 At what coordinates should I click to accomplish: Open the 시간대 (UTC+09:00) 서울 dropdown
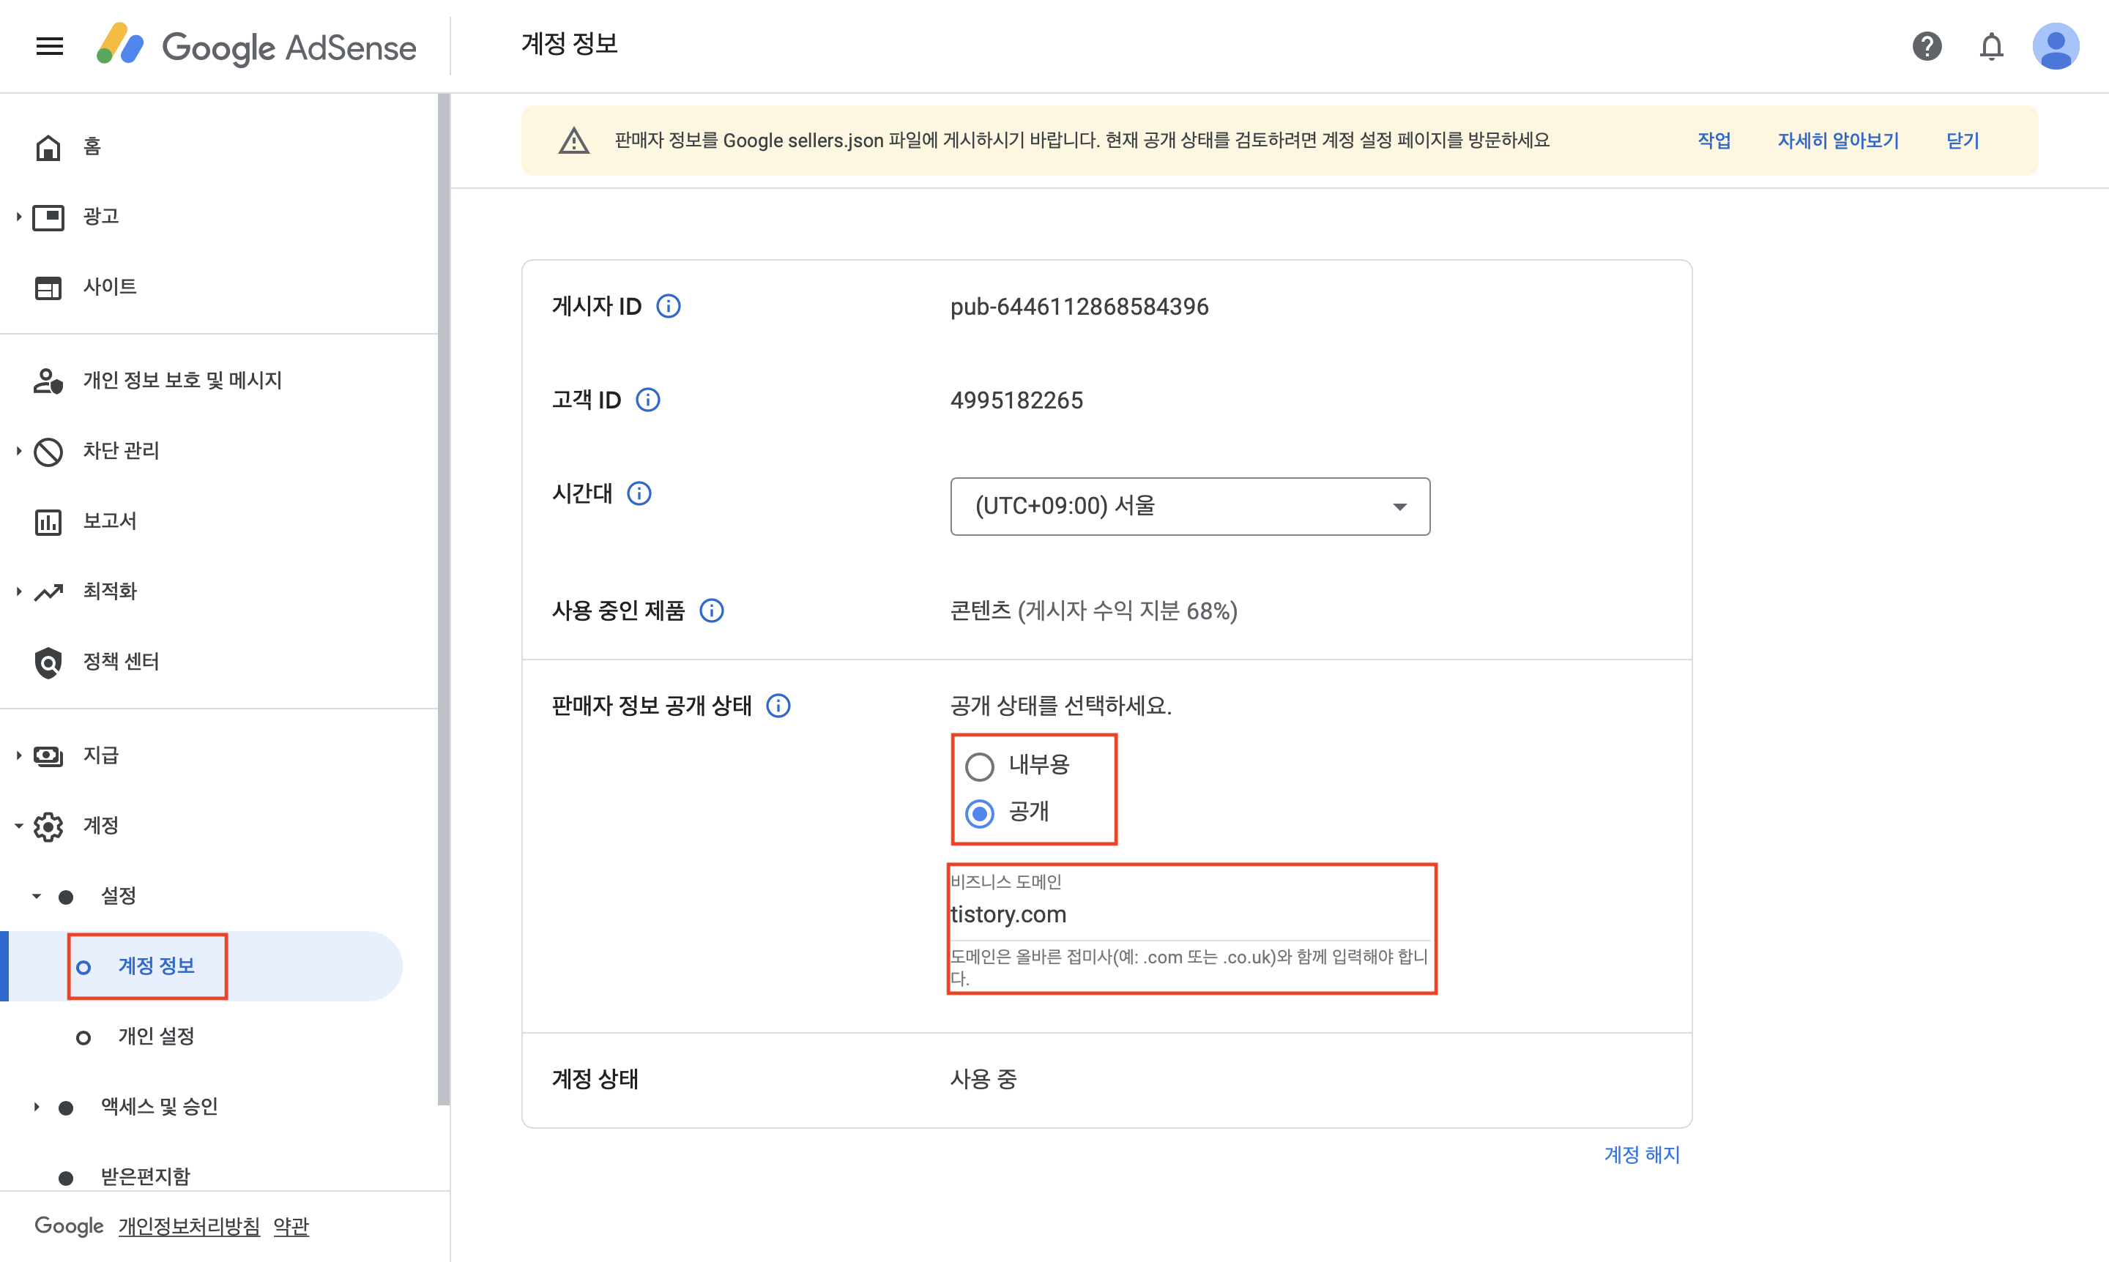(1189, 506)
